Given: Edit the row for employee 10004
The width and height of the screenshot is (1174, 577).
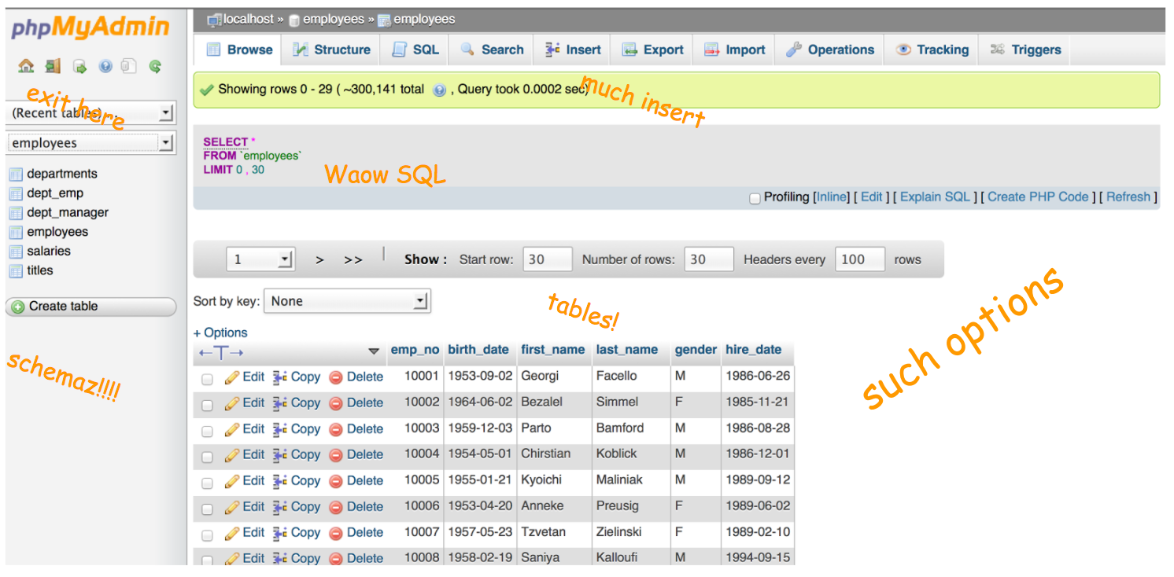Looking at the screenshot, I should (x=245, y=454).
